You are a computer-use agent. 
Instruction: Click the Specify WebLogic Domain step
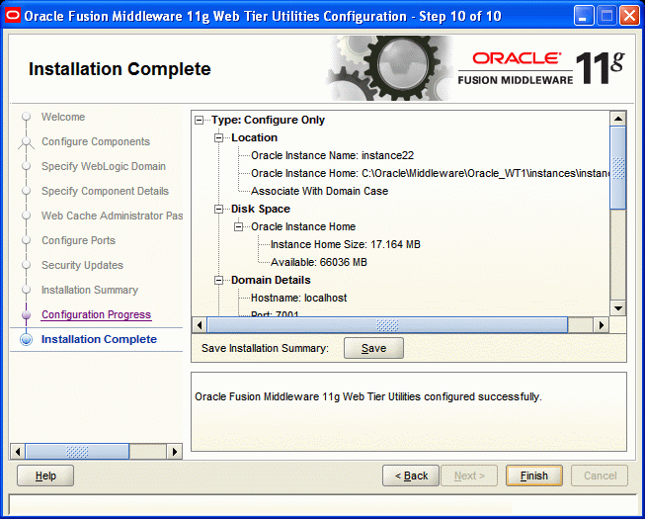tap(104, 166)
